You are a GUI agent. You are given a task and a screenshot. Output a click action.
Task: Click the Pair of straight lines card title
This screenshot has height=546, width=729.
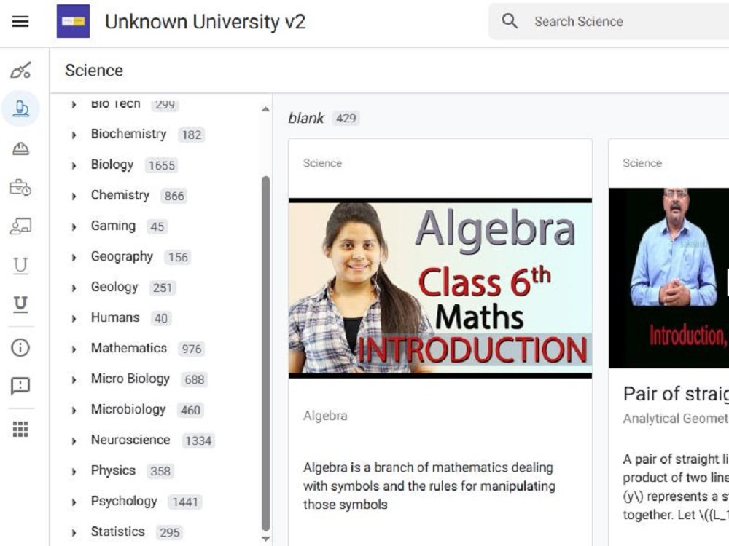pyautogui.click(x=676, y=394)
